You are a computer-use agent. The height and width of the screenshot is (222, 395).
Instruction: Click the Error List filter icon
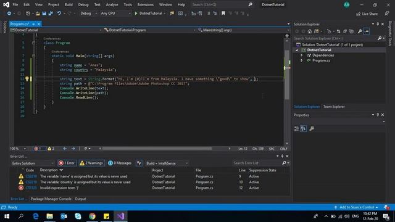[139, 163]
